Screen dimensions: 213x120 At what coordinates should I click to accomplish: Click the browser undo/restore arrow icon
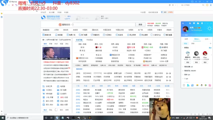tap(16, 5)
